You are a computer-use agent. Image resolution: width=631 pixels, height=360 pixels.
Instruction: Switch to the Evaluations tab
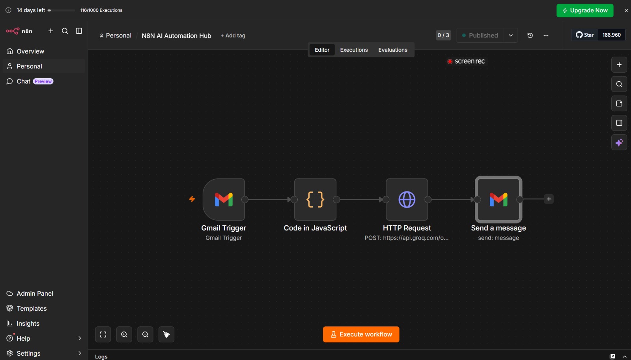coord(393,50)
